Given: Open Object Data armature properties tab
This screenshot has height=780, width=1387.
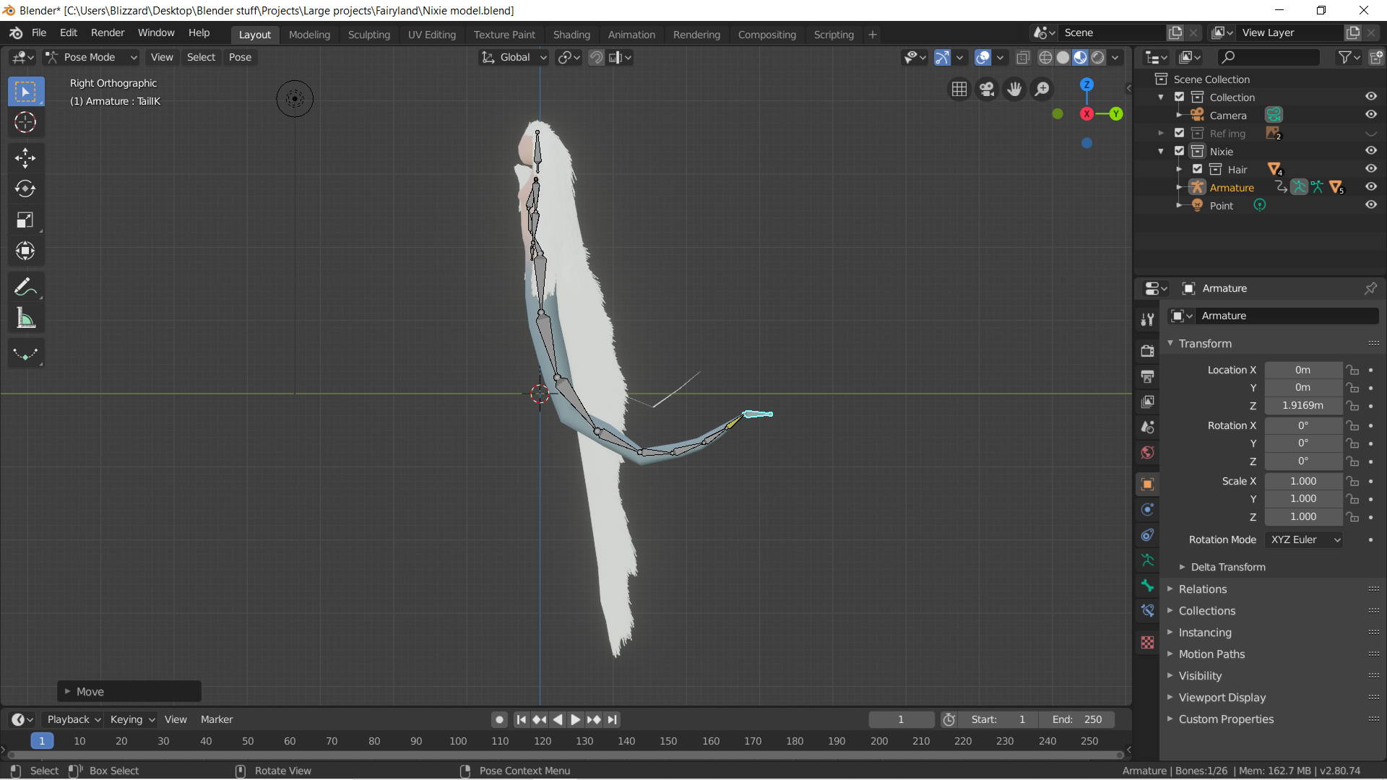Looking at the screenshot, I should (x=1147, y=560).
